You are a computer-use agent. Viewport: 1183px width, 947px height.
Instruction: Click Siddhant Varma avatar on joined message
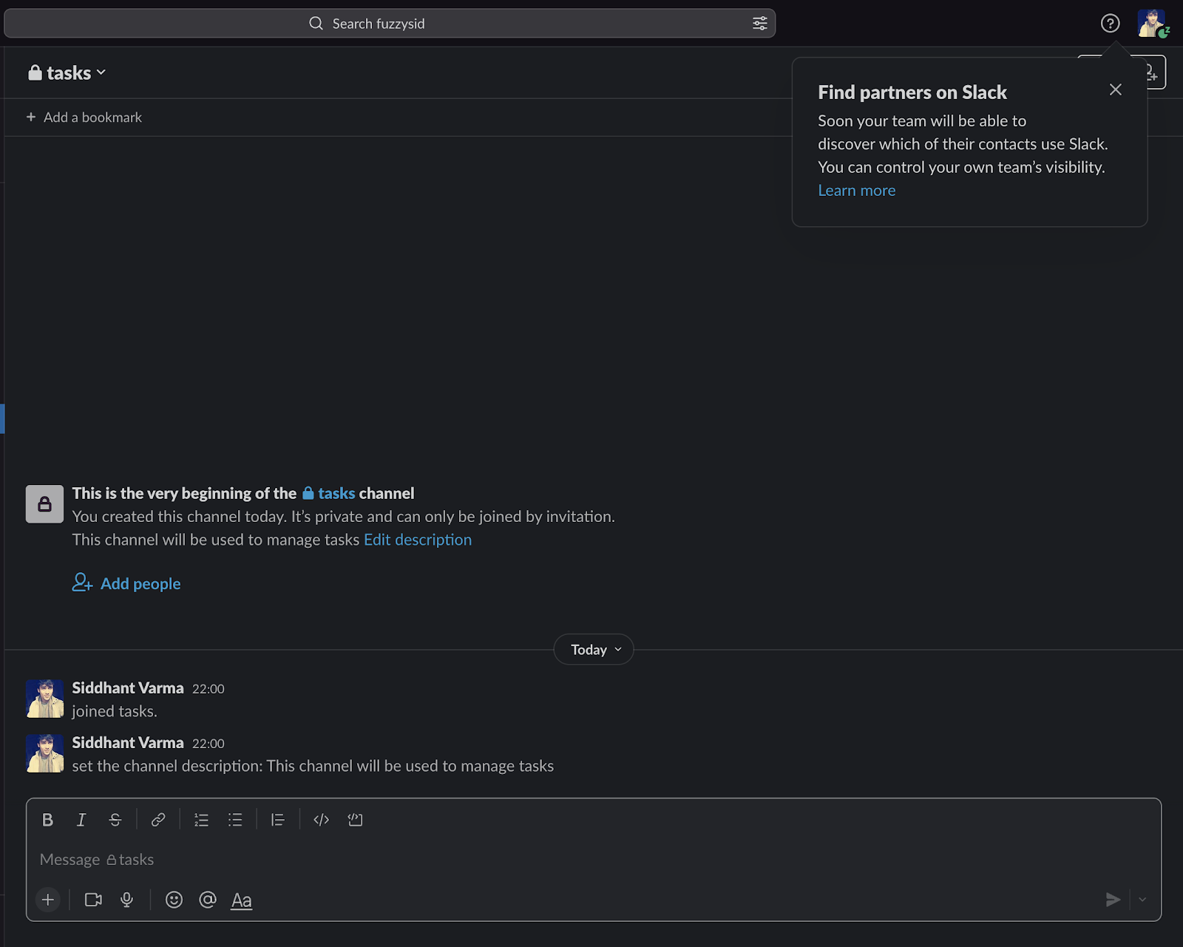point(44,699)
